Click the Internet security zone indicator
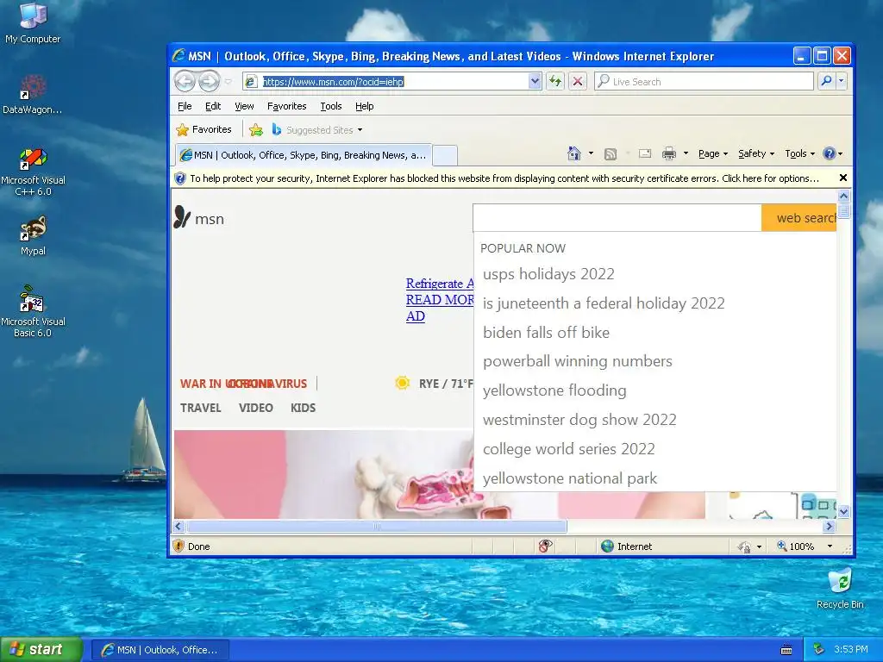The height and width of the screenshot is (662, 883). click(x=627, y=546)
